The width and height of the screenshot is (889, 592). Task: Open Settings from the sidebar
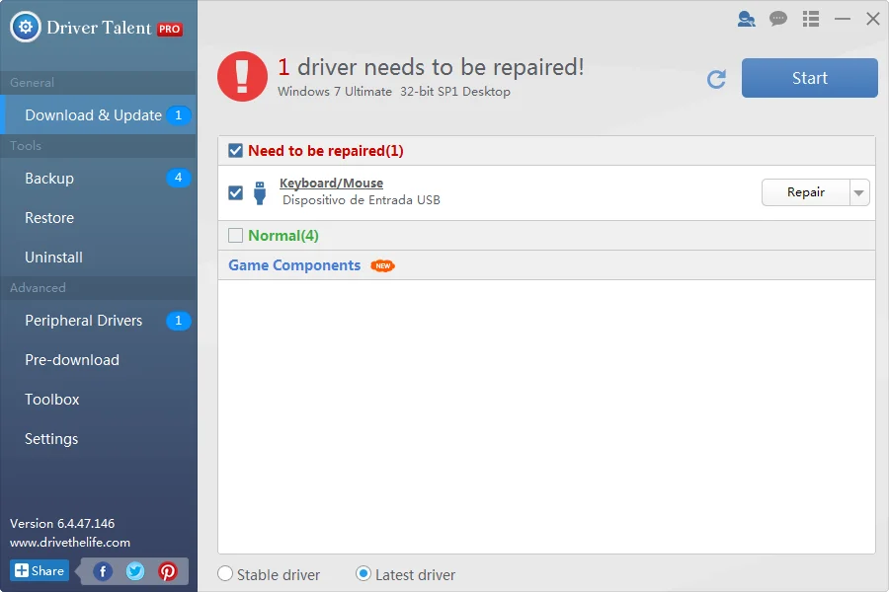point(50,438)
